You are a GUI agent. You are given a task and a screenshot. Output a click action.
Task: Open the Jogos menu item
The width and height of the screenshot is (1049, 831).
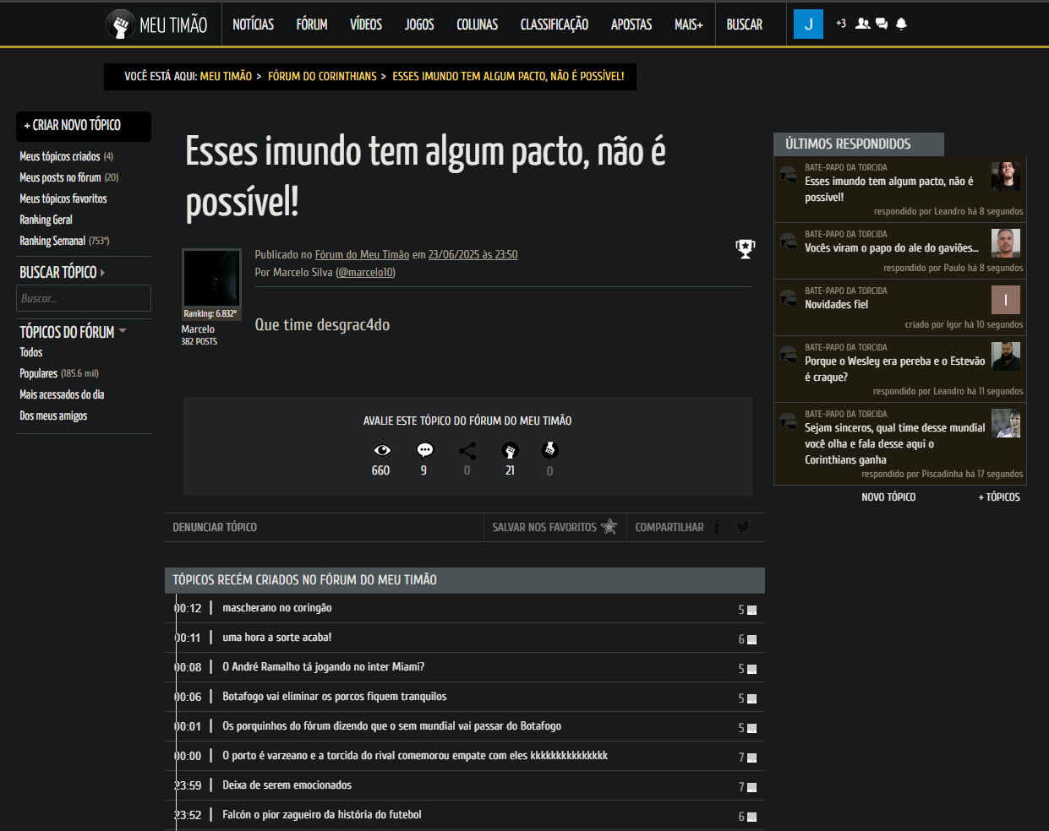point(419,24)
